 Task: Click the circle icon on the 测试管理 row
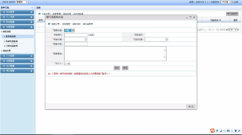coord(31,71)
